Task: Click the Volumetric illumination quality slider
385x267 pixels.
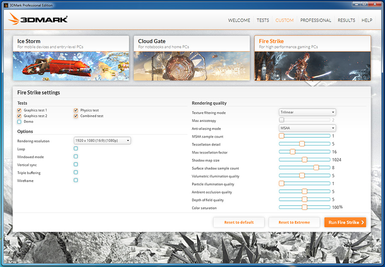Action: [x=305, y=175]
